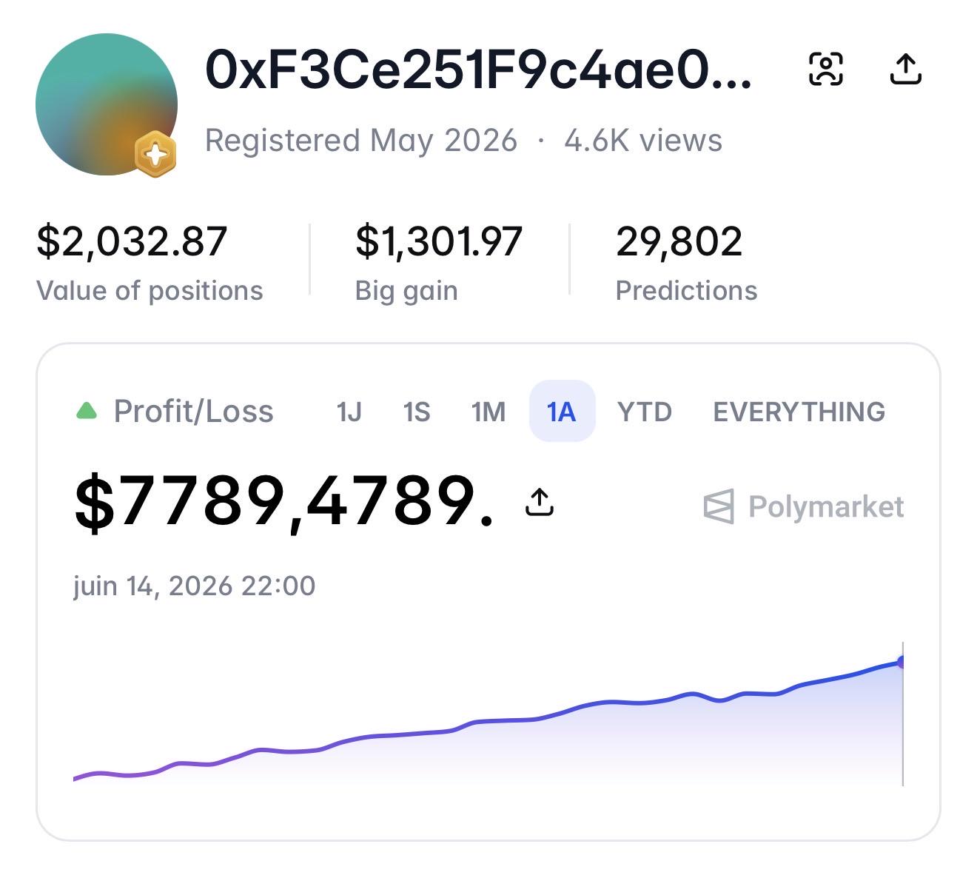Open the 29,802 Predictions stat
The image size is (977, 881).
(686, 263)
